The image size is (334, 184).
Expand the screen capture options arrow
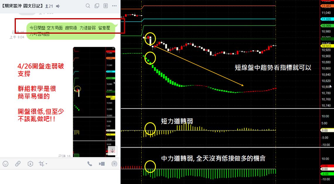(x=46, y=164)
